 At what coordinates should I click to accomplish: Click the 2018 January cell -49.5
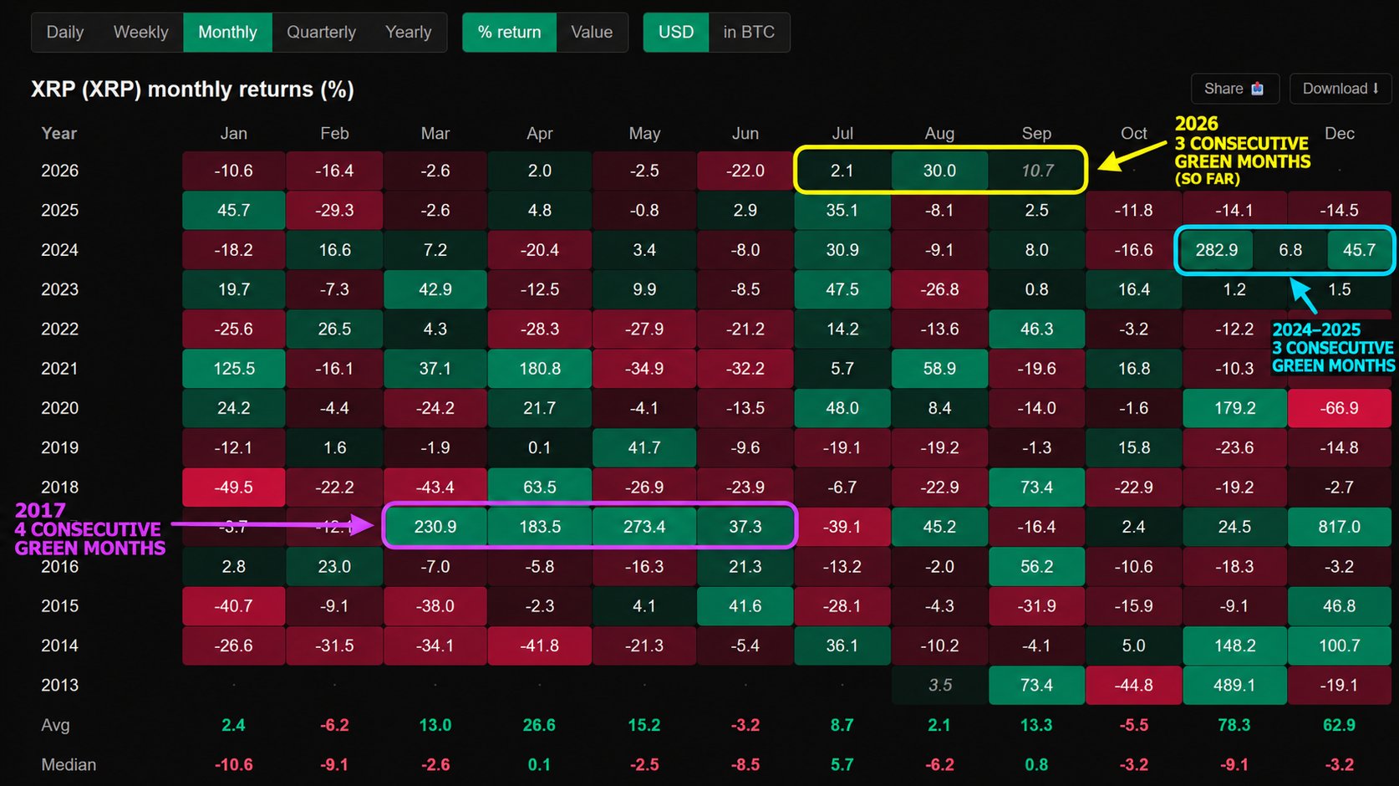(234, 487)
